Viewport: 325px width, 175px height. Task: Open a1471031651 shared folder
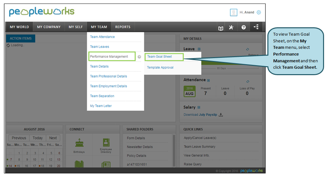pos(137,164)
